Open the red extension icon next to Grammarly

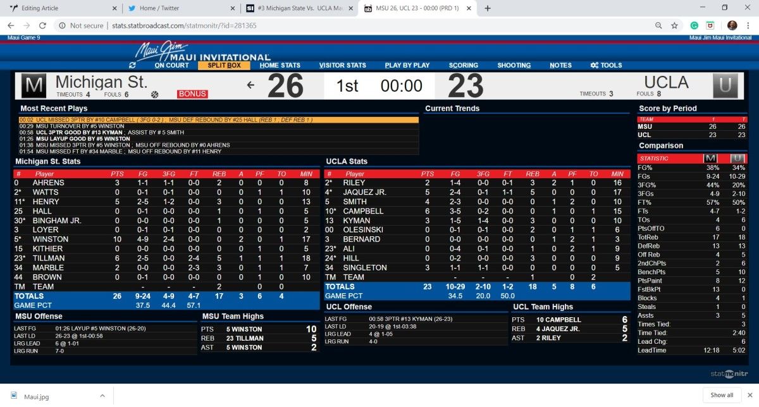click(x=710, y=26)
